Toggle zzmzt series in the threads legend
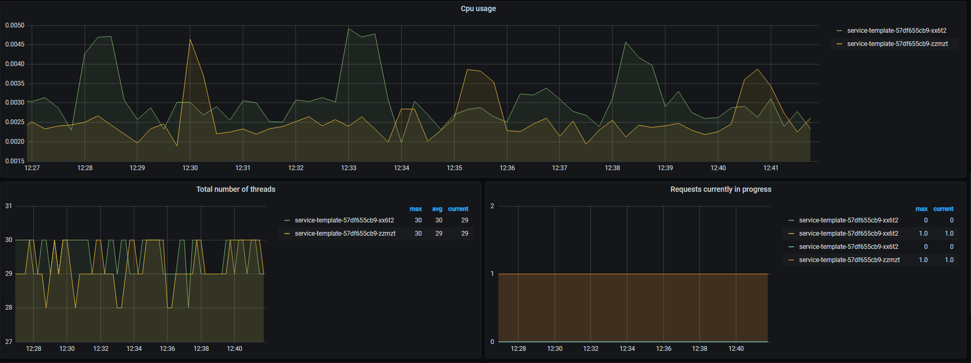 tap(345, 234)
